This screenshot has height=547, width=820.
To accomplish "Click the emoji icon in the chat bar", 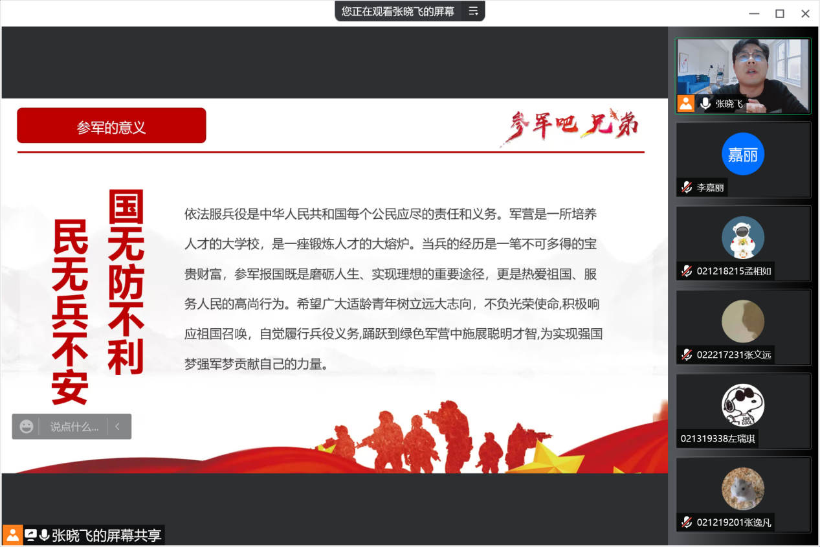I will pos(27,427).
